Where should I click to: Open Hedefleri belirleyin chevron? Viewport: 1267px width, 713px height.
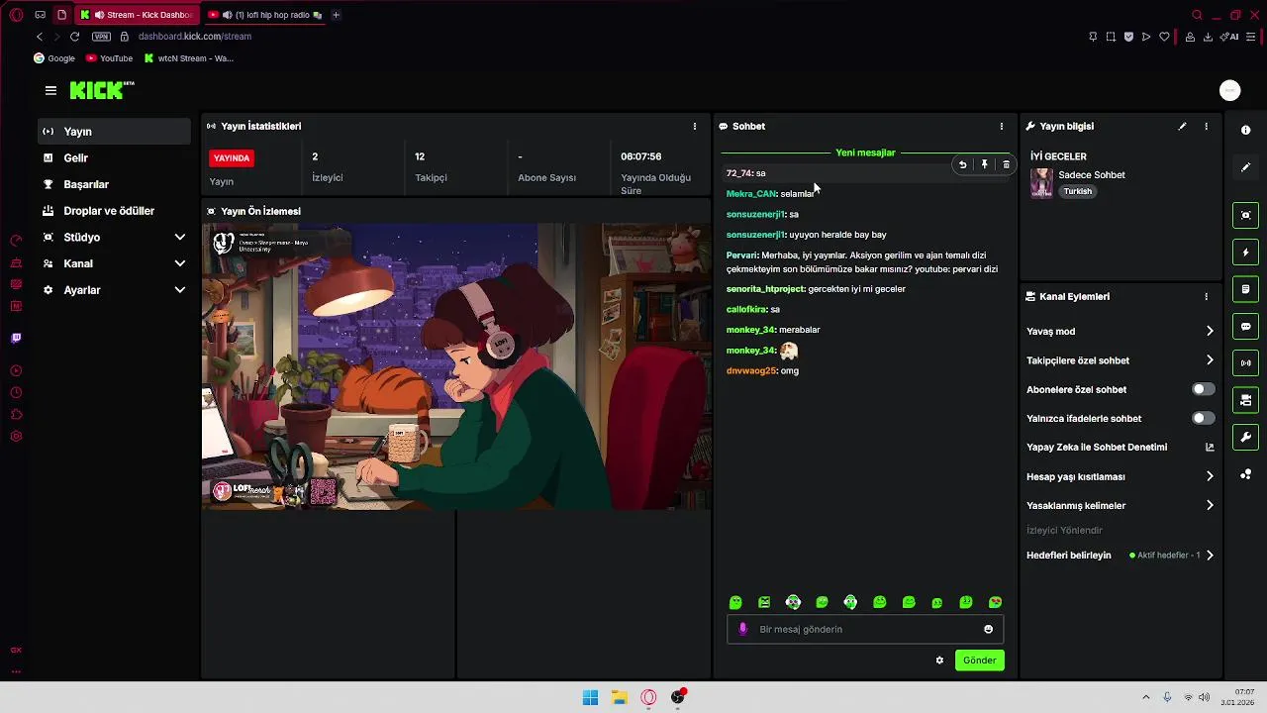pos(1209,556)
